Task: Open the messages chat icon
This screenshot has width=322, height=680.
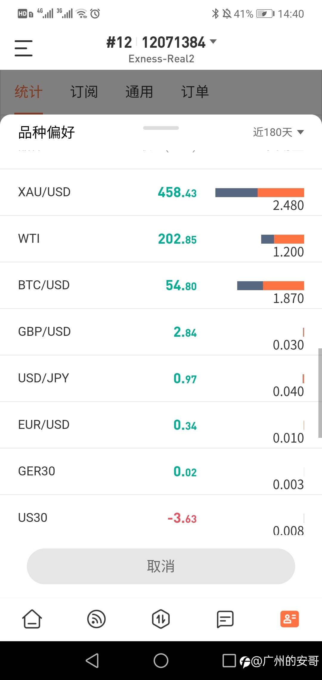Action: [x=225, y=619]
